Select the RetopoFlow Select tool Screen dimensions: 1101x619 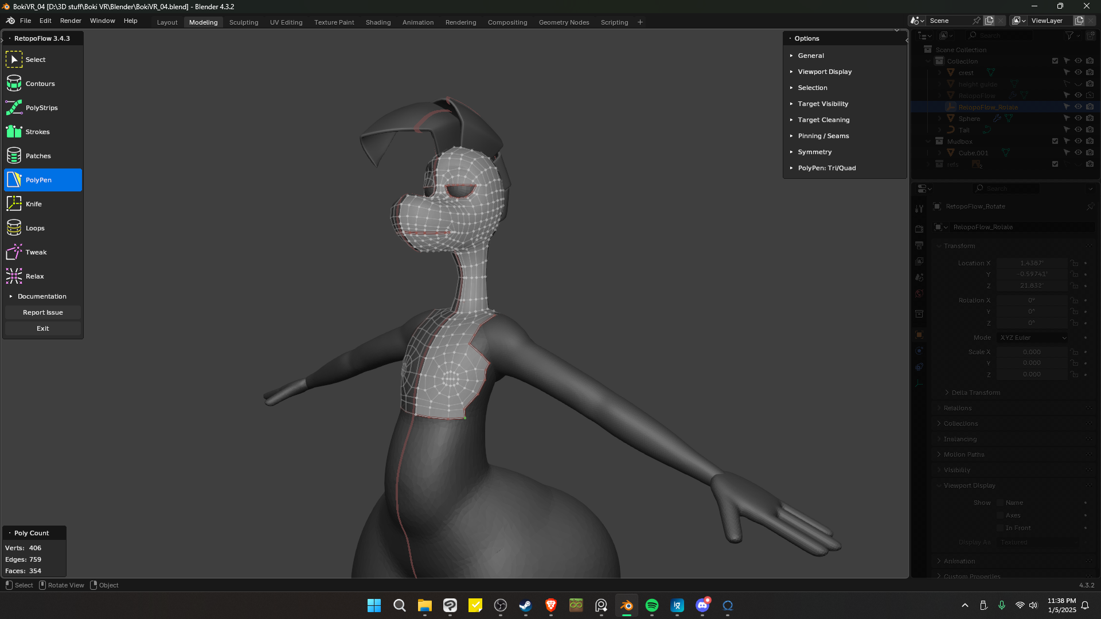pos(43,60)
